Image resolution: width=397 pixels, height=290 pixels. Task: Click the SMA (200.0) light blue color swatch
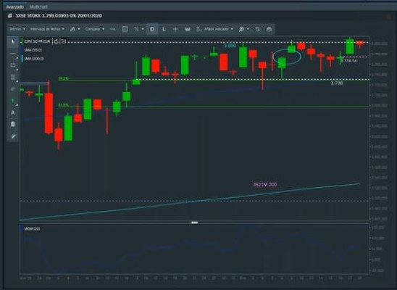22,59
